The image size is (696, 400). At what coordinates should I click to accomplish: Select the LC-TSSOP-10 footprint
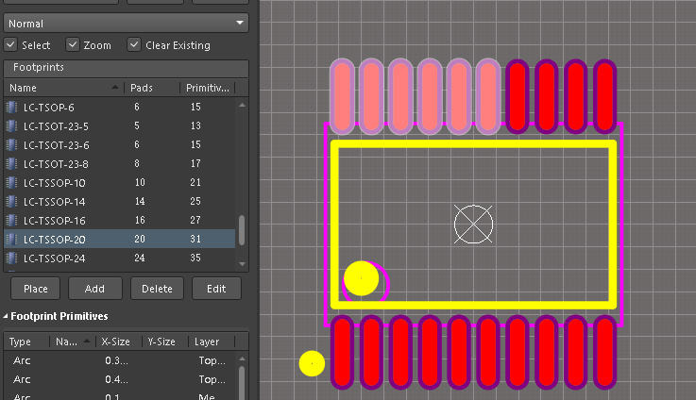(119, 183)
